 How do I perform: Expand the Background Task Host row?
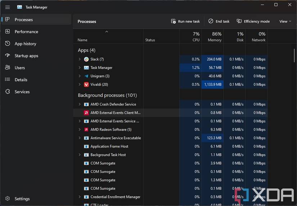[x=79, y=155]
